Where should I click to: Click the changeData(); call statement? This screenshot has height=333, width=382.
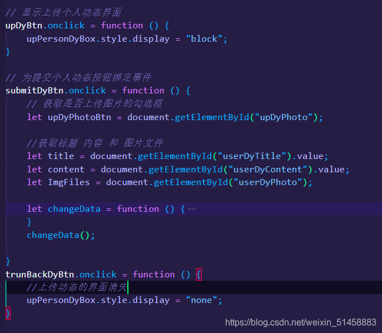click(61, 235)
